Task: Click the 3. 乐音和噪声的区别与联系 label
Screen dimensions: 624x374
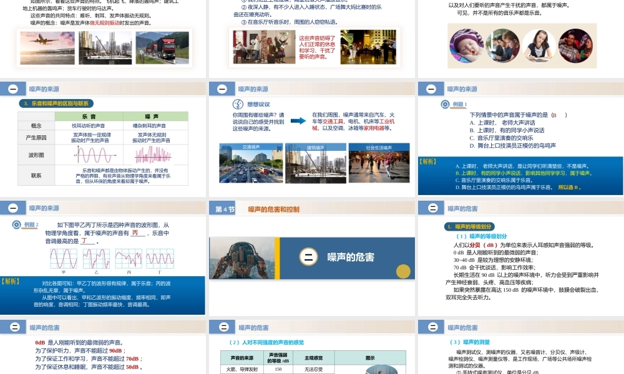Action: (56, 103)
